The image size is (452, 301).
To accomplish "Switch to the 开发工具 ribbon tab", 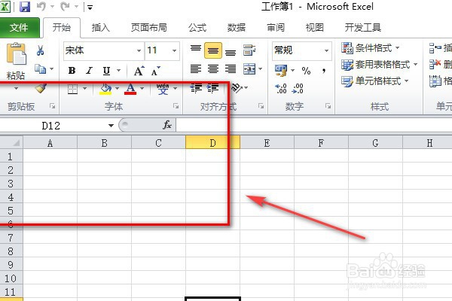I will point(363,28).
